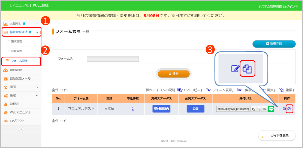303x148 pixels.
Task: Open 請求管理 in the sidebar
Action: (x=17, y=41)
